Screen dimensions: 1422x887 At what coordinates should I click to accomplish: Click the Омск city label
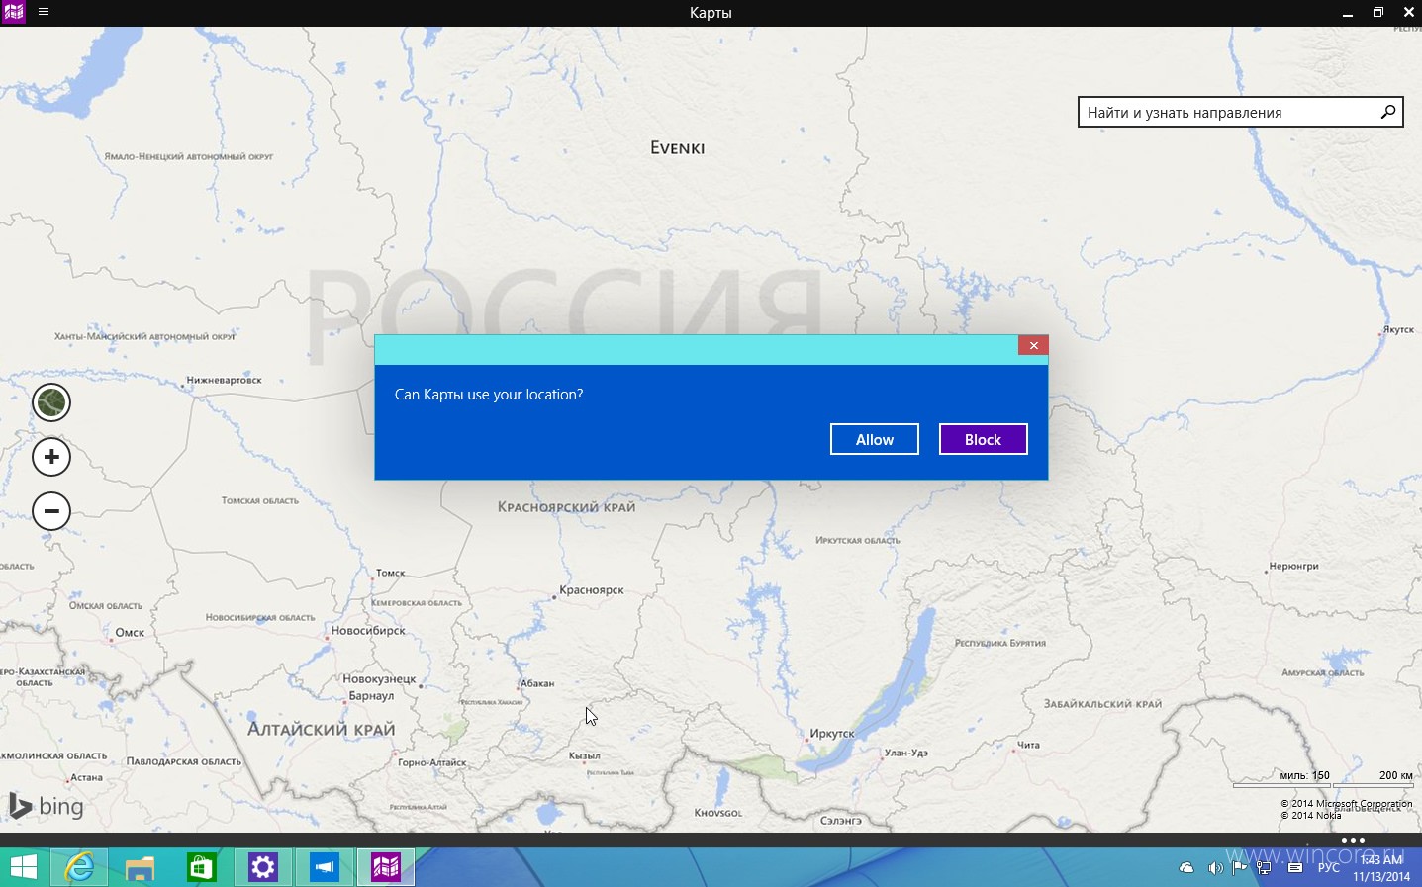130,633
